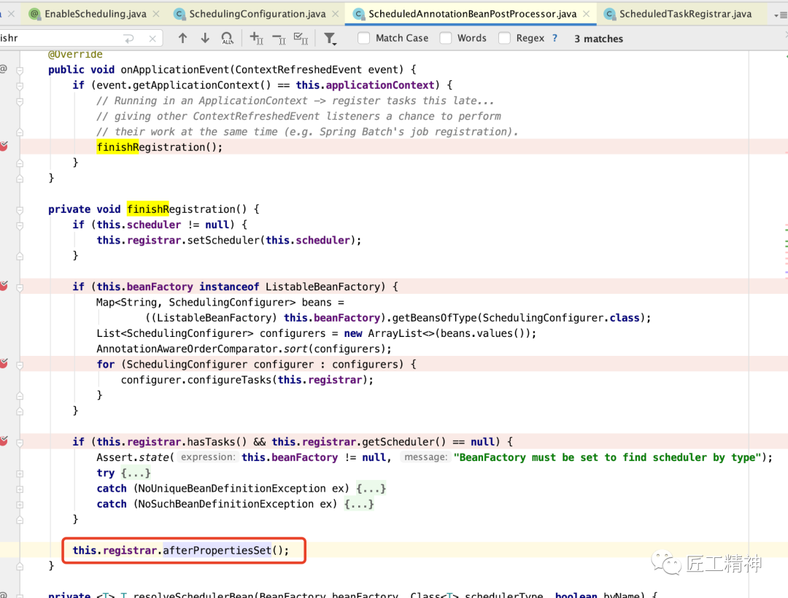Show the hidden tabs list dropdown
The height and width of the screenshot is (598, 788).
(780, 15)
